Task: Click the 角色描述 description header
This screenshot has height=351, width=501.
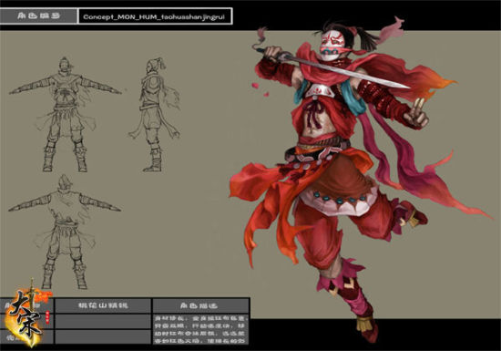Action: (x=200, y=305)
